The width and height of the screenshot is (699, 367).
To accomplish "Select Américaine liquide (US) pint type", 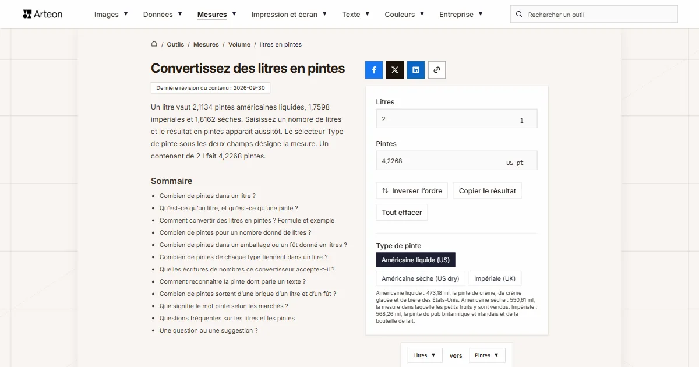I will pyautogui.click(x=416, y=260).
